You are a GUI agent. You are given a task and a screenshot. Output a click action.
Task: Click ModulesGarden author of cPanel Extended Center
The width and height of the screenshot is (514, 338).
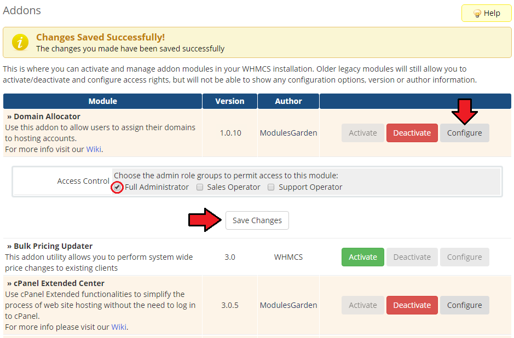[x=288, y=305]
